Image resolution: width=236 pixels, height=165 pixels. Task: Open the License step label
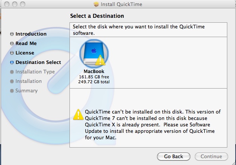25,53
